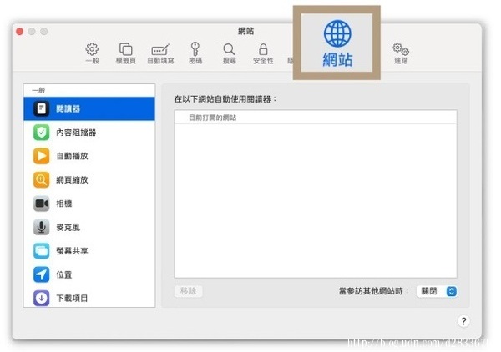
Task: Open the 安全性 (Security) lock tab
Action: [263, 53]
